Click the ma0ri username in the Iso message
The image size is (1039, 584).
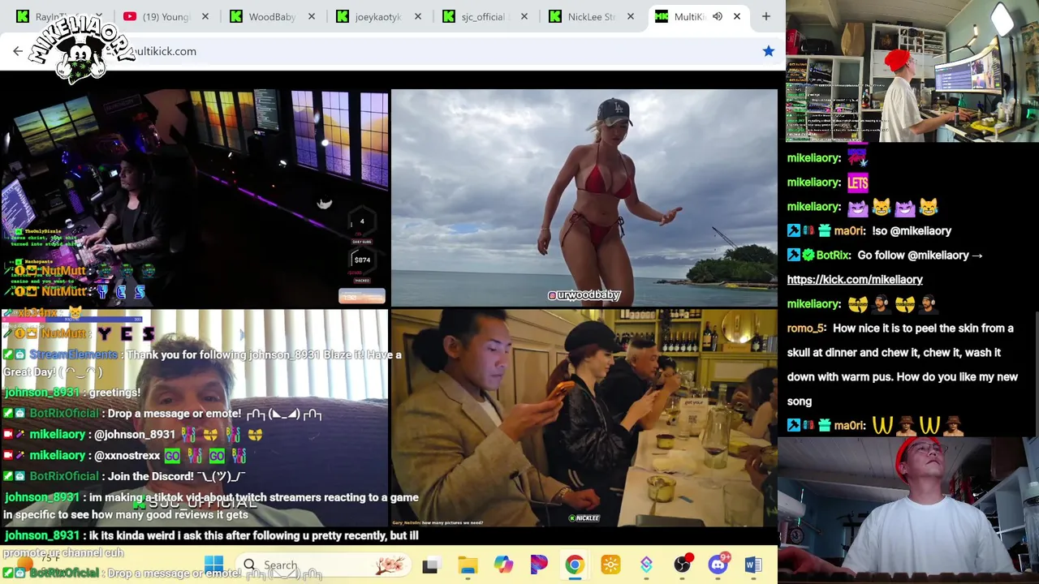pos(849,230)
